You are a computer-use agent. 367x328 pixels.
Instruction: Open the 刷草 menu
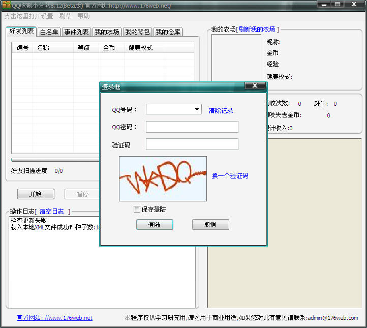pyautogui.click(x=65, y=16)
